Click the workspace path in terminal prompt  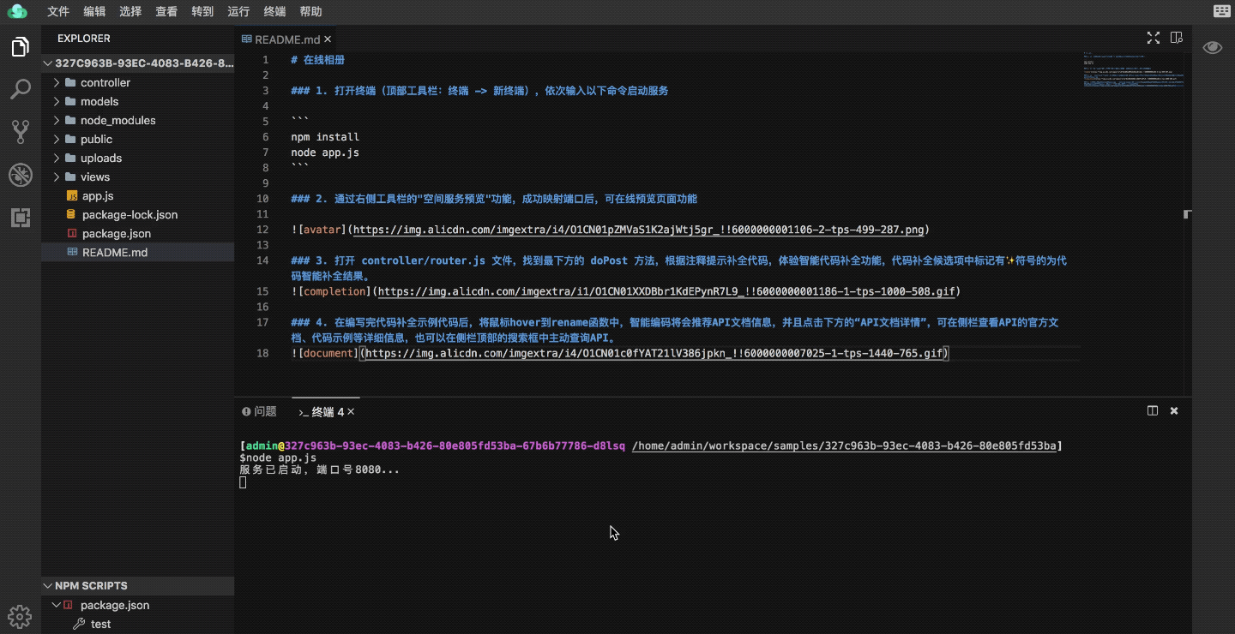845,446
